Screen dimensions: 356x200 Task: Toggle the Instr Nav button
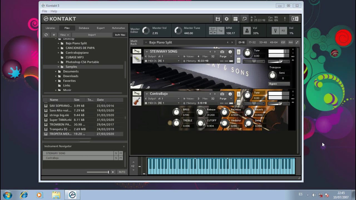[120, 35]
